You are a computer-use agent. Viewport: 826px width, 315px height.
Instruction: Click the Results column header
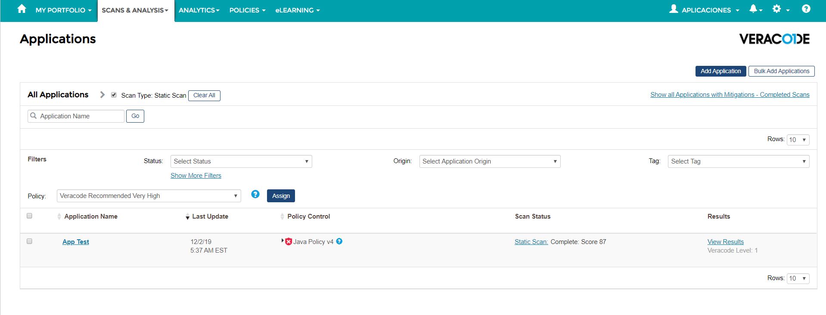tap(719, 216)
